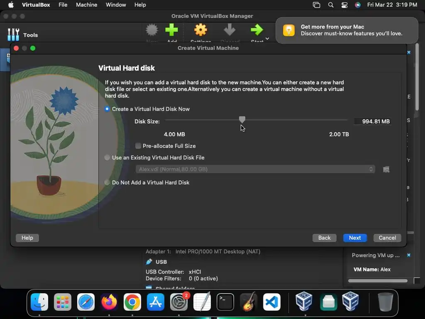The width and height of the screenshot is (425, 319).
Task: Click the New toolbar icon in VirtualBox Manager
Action: 152,30
